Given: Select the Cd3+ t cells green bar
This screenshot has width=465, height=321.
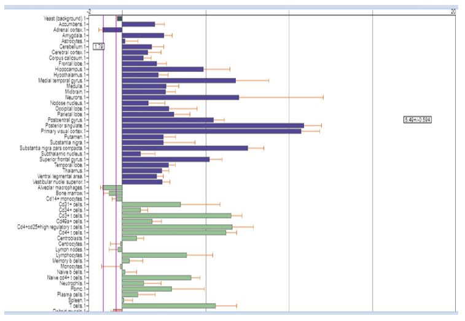Looking at the screenshot, I should tap(176, 215).
